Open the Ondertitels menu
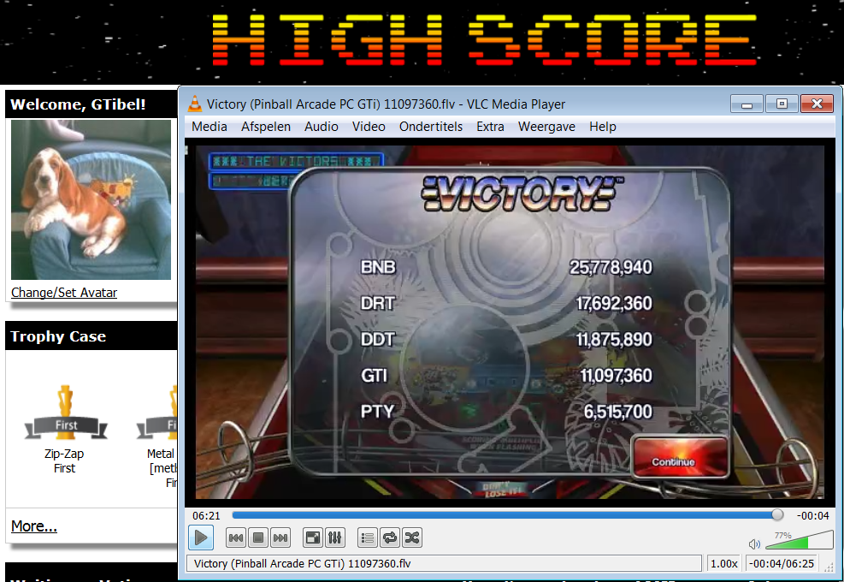This screenshot has width=844, height=582. click(x=431, y=127)
